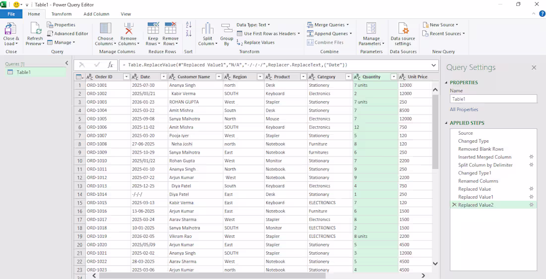
Task: Collapse the PROPERTIES section triangle
Action: [x=447, y=83]
